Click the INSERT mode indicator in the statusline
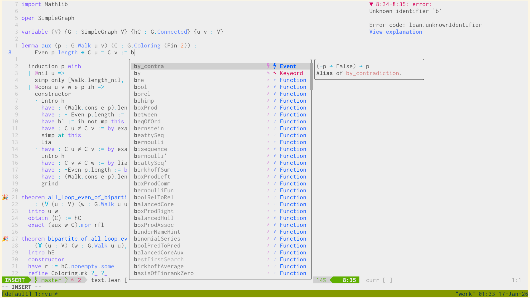 (x=15, y=280)
